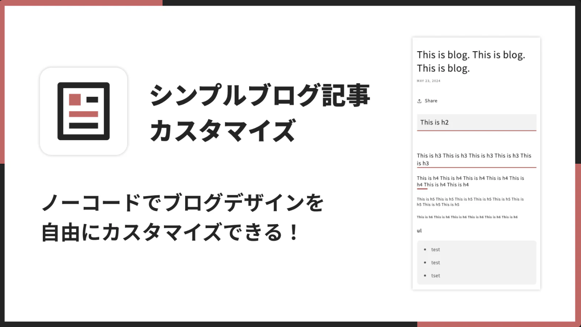Click the 'This is h2' heading box
581x327 pixels.
pos(477,122)
